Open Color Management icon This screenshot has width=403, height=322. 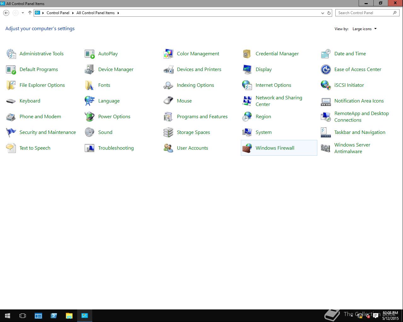tap(168, 54)
